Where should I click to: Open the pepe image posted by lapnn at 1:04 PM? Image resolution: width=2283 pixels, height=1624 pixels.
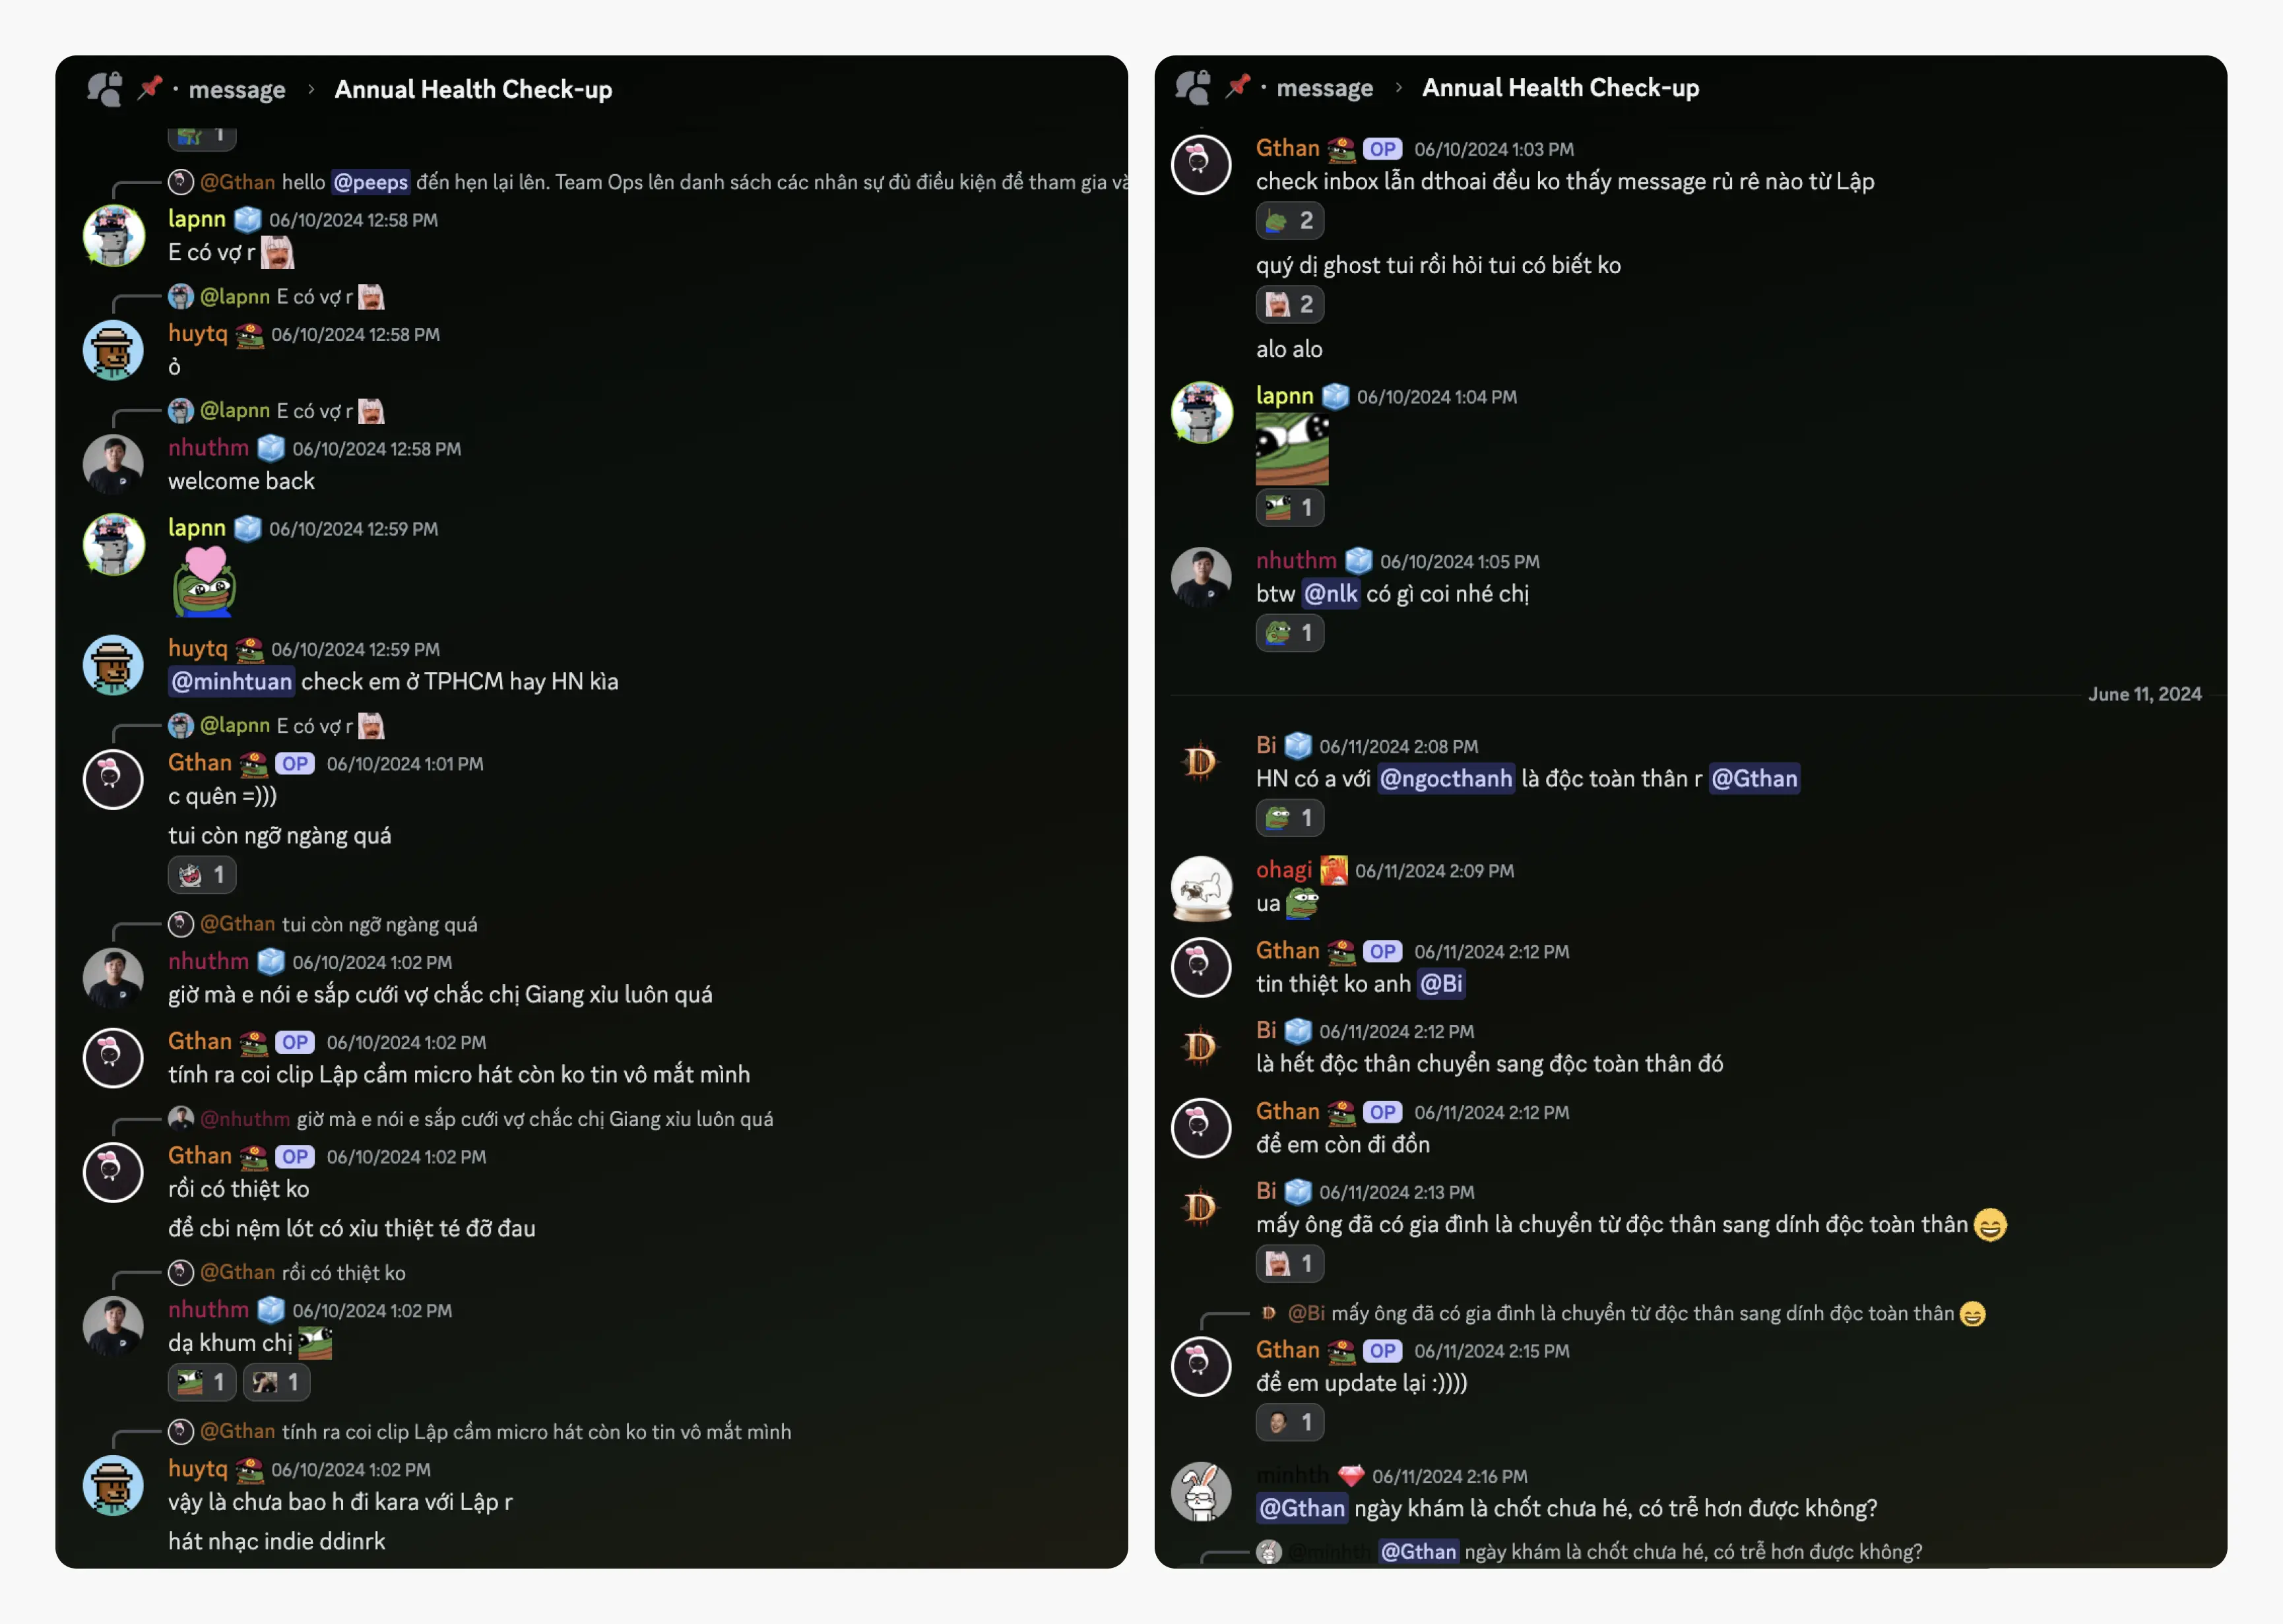coord(1292,450)
